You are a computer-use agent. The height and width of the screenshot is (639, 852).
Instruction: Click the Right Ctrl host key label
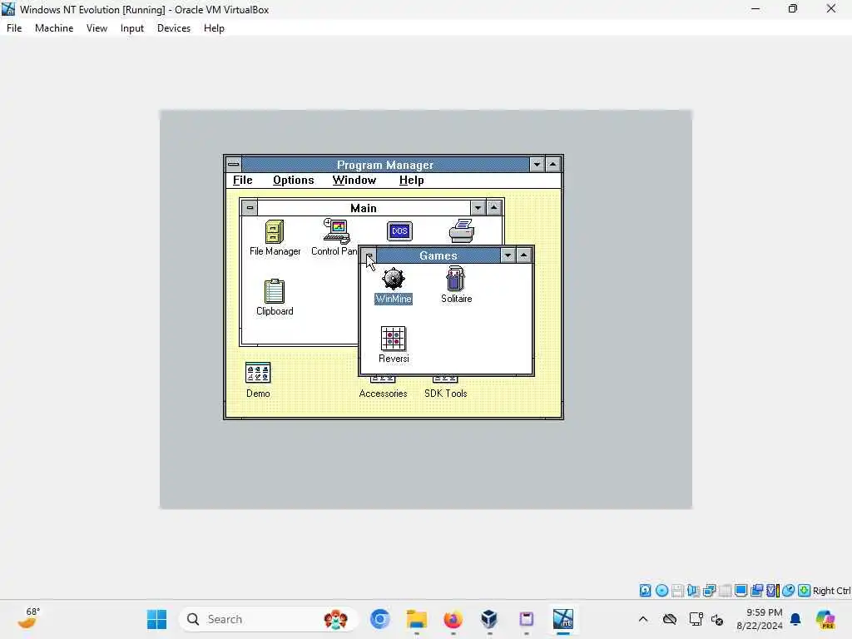[831, 591]
